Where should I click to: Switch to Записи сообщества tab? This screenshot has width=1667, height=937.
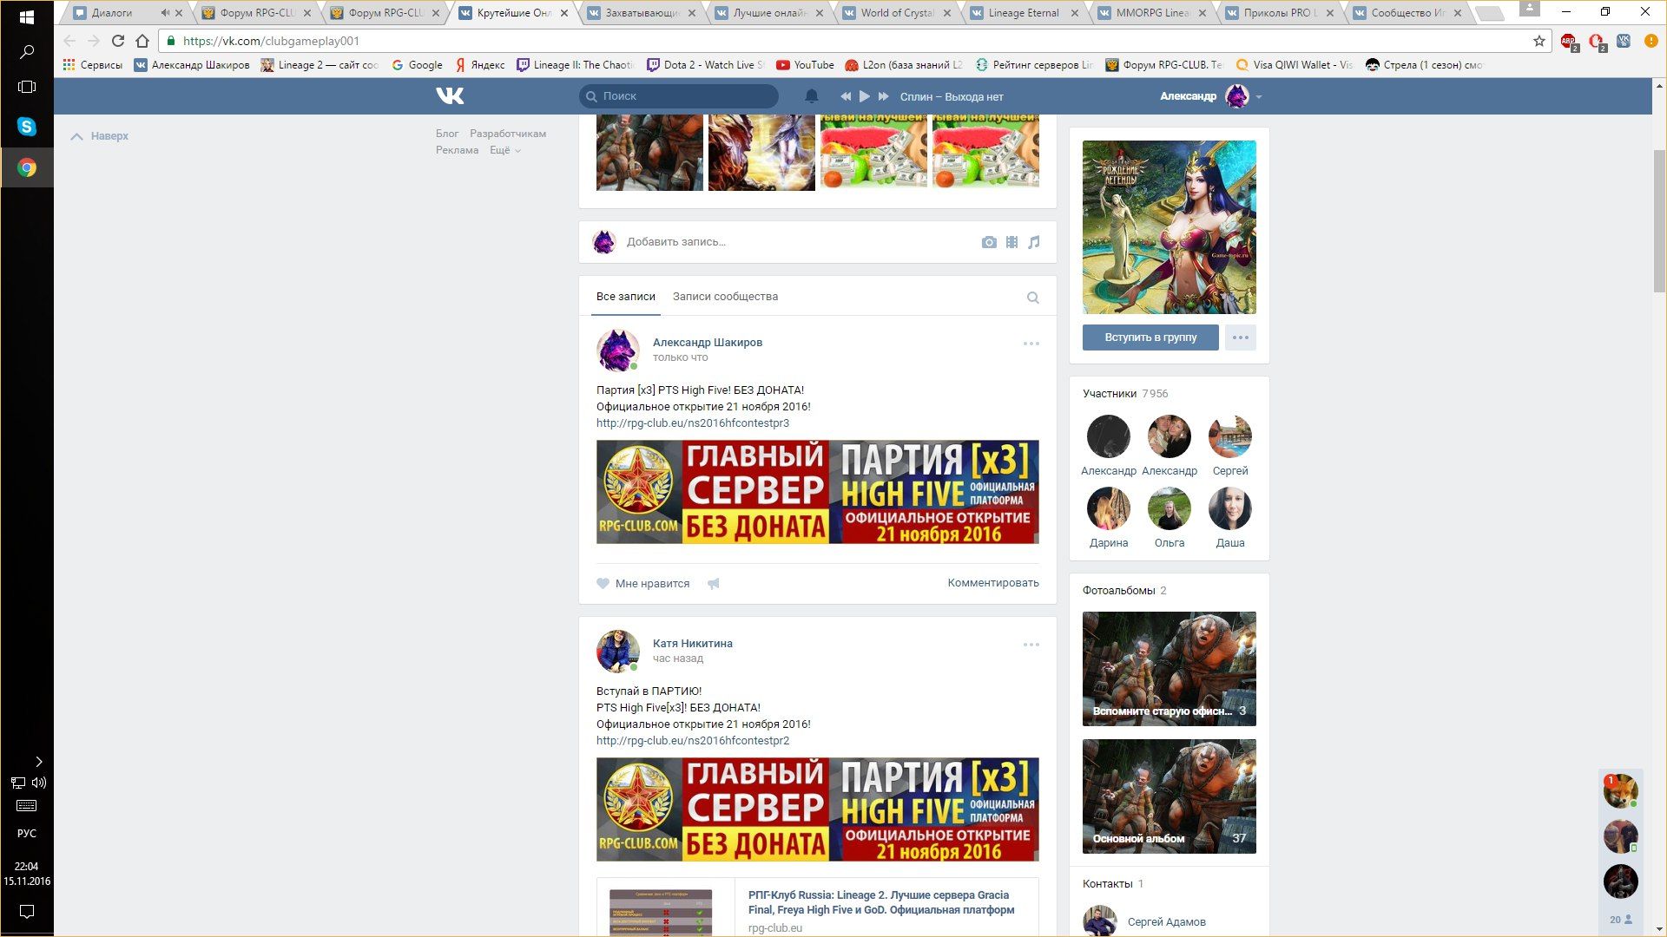click(x=725, y=297)
